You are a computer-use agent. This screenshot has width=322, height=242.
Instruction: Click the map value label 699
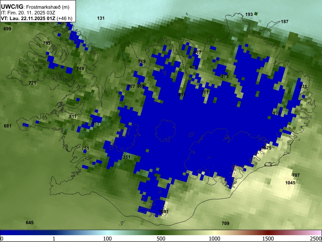tap(7, 29)
